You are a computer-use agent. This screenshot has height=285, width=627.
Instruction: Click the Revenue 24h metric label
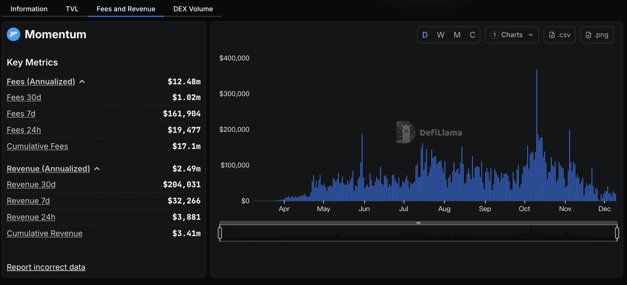tap(31, 217)
